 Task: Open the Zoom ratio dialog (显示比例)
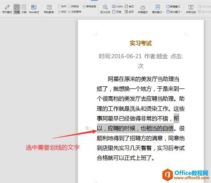[x=105, y=9]
